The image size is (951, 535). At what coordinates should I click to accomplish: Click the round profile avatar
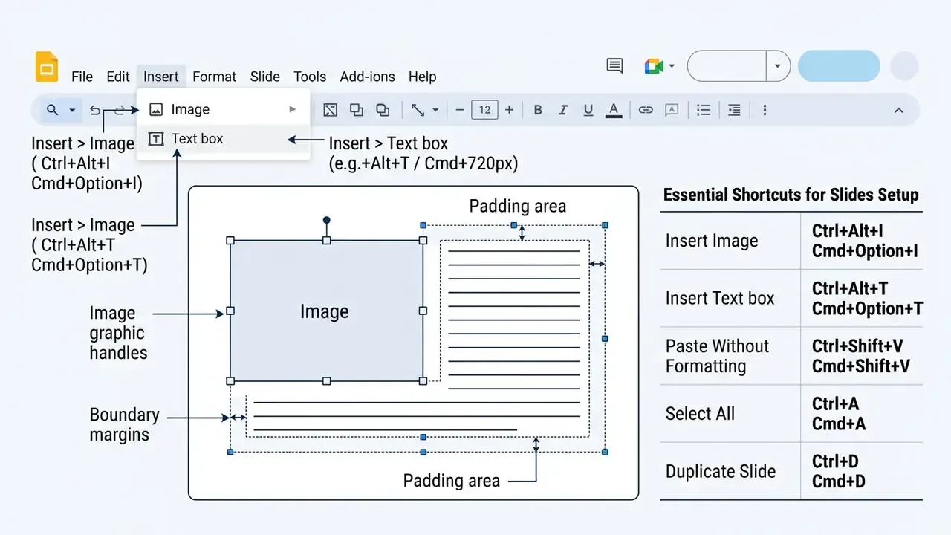904,66
